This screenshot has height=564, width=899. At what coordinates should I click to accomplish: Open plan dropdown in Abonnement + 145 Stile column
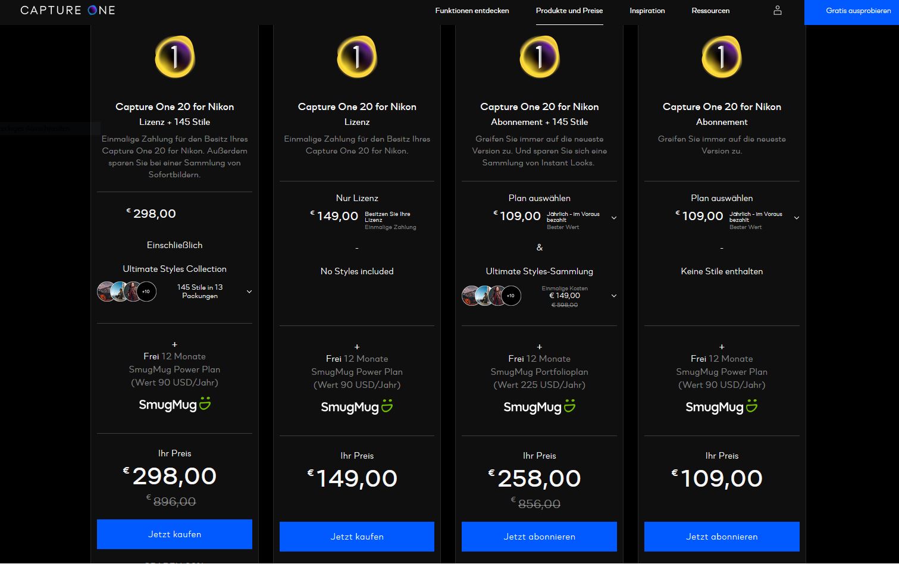(x=614, y=218)
